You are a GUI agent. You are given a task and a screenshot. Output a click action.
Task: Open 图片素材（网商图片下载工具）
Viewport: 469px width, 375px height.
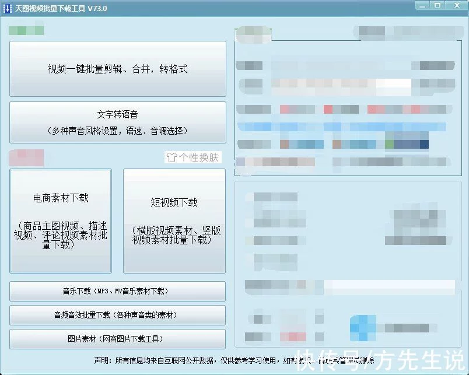point(118,339)
